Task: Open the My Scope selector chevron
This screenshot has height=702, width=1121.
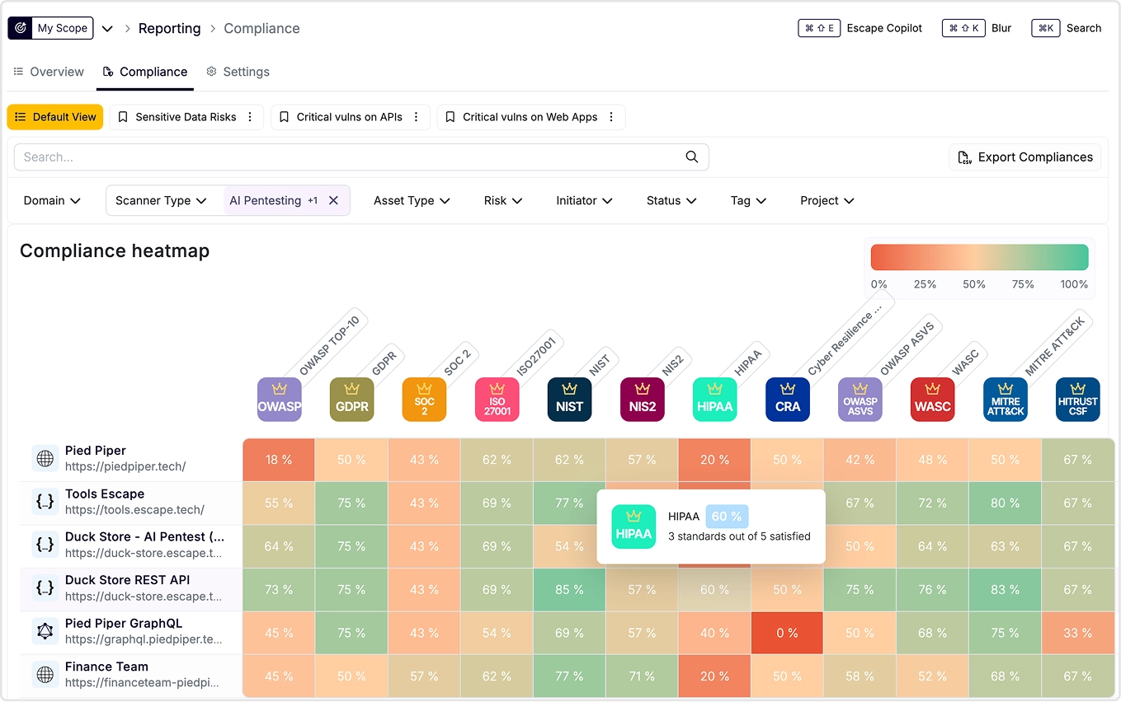Action: pos(107,29)
